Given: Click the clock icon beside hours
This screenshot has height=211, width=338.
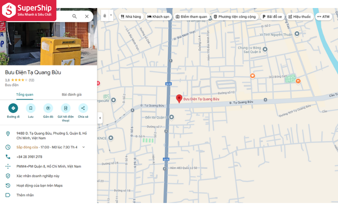Looking at the screenshot, I should click(8, 147).
